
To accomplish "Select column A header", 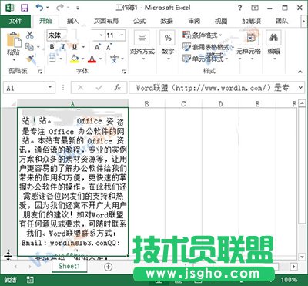I will pos(73,103).
